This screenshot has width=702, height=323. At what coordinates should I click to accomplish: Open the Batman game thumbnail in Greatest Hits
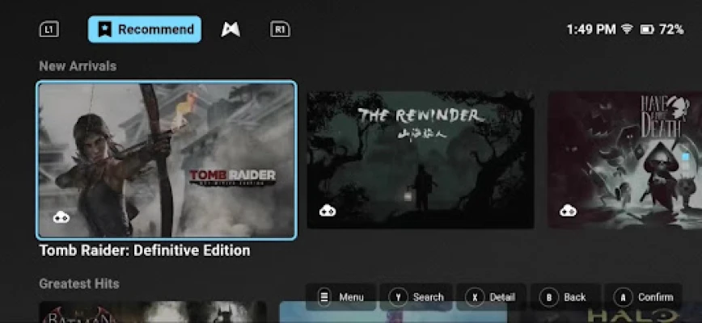click(x=153, y=313)
